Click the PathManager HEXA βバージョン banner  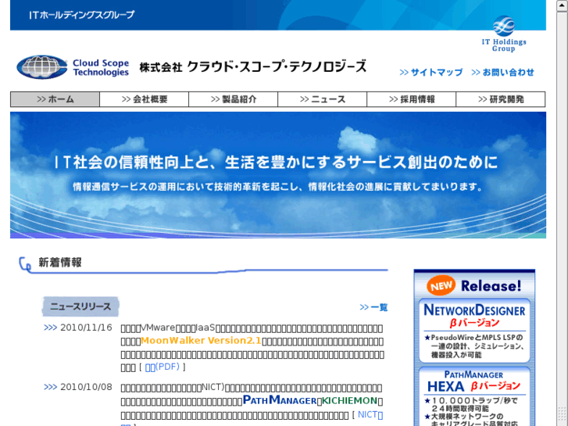click(x=474, y=396)
